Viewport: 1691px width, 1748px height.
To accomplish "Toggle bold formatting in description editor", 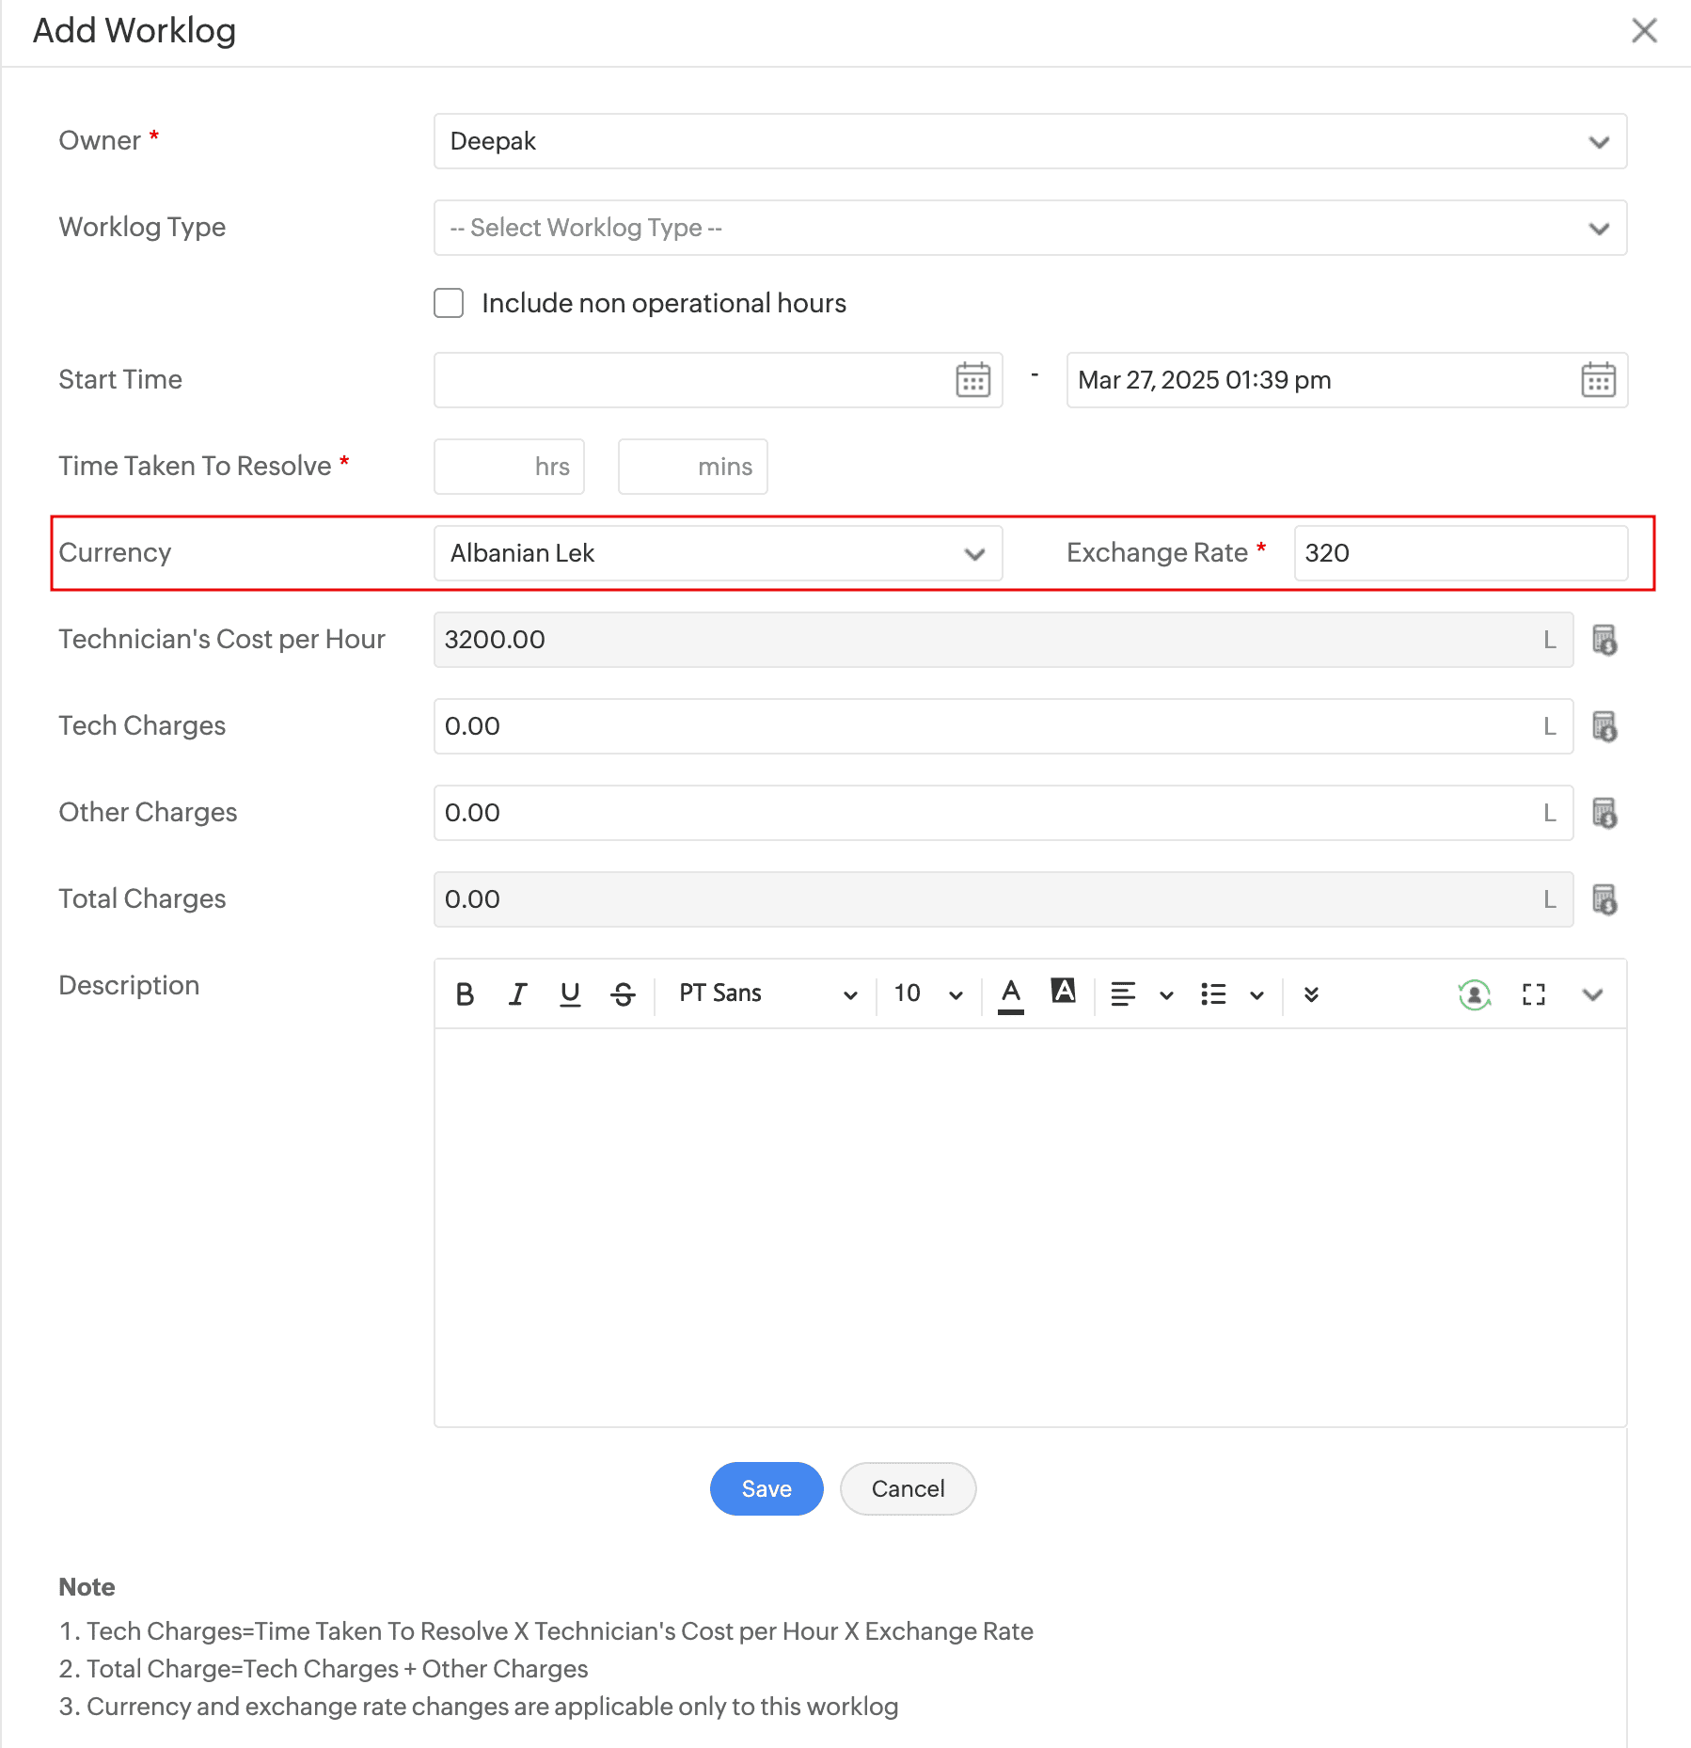I will 465,993.
